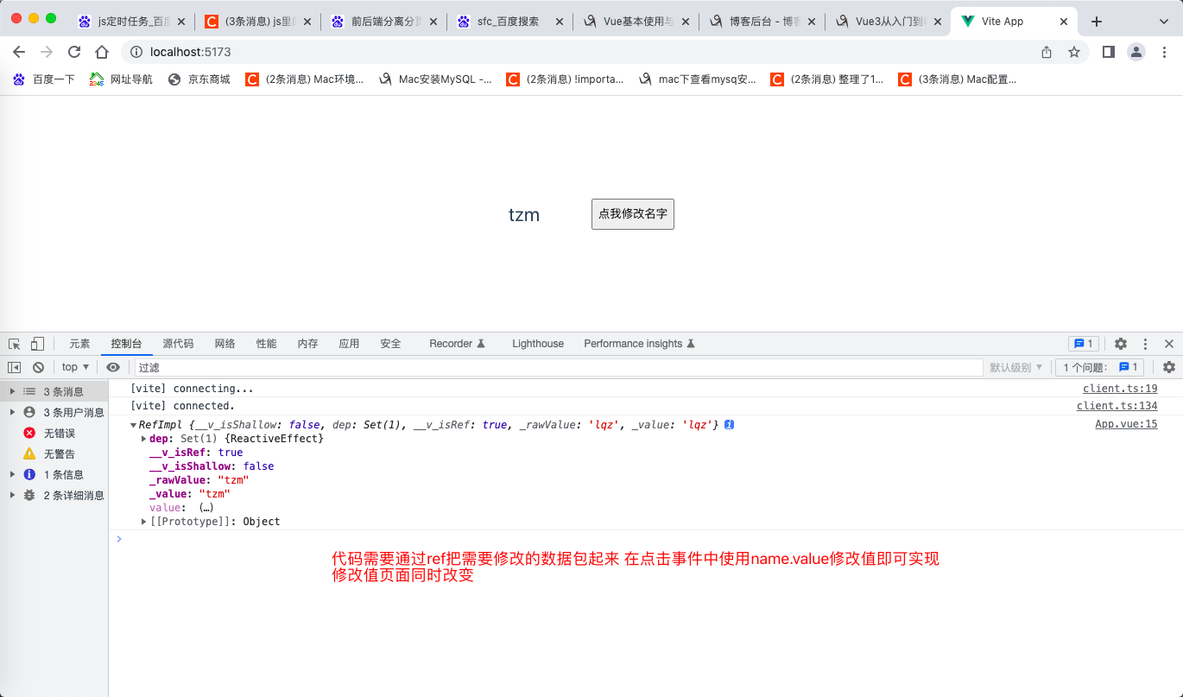1183x697 pixels.
Task: Clear the console
Action: click(x=38, y=367)
